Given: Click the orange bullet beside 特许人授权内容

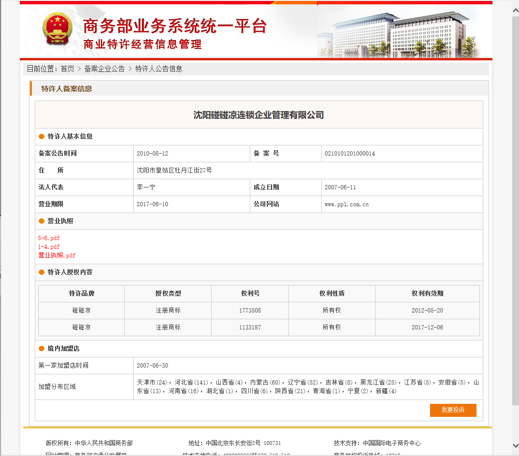Looking at the screenshot, I should point(42,272).
